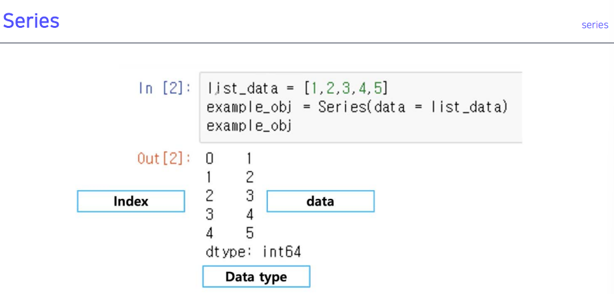The width and height of the screenshot is (614, 294).
Task: Click the dtype: int64 output text
Action: click(x=253, y=252)
